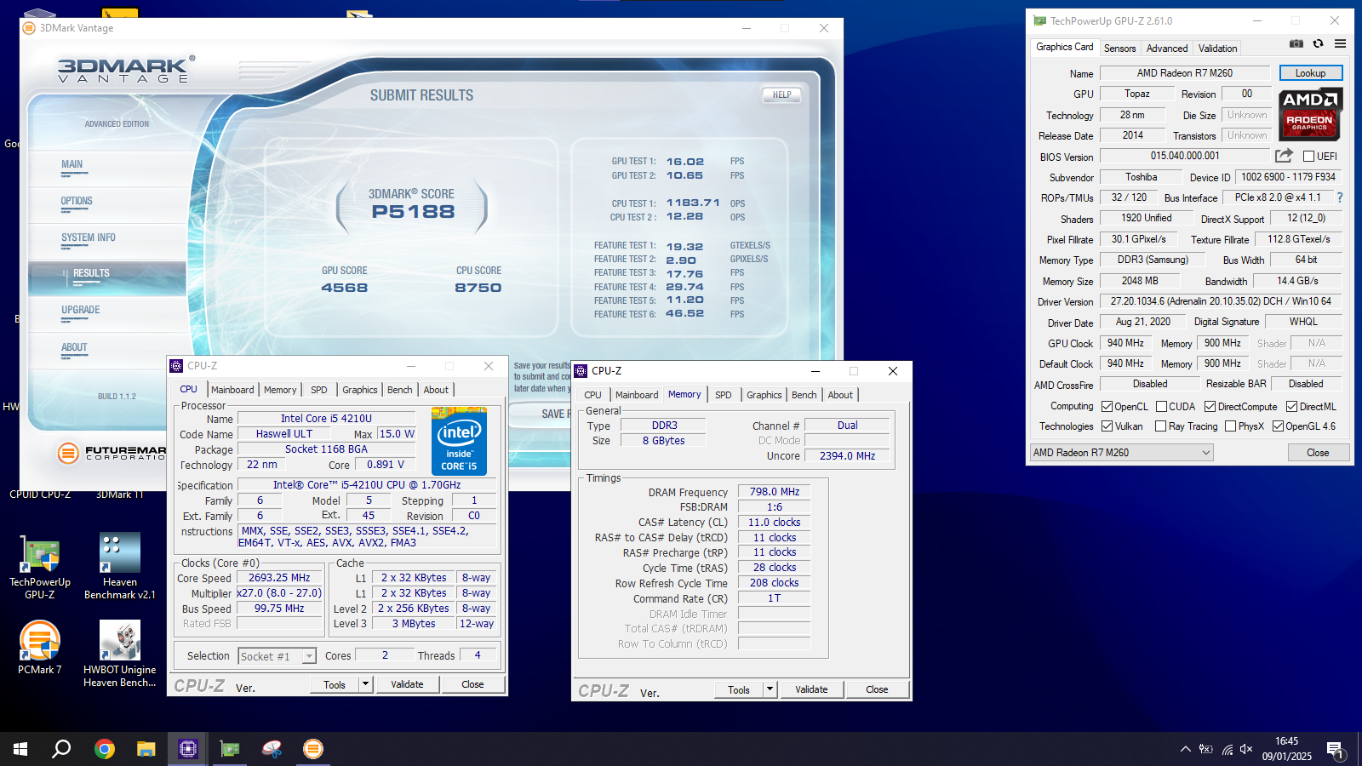Screen dimensions: 1362x766
Task: Toggle the Vulkan checkbox
Action: coord(1107,426)
